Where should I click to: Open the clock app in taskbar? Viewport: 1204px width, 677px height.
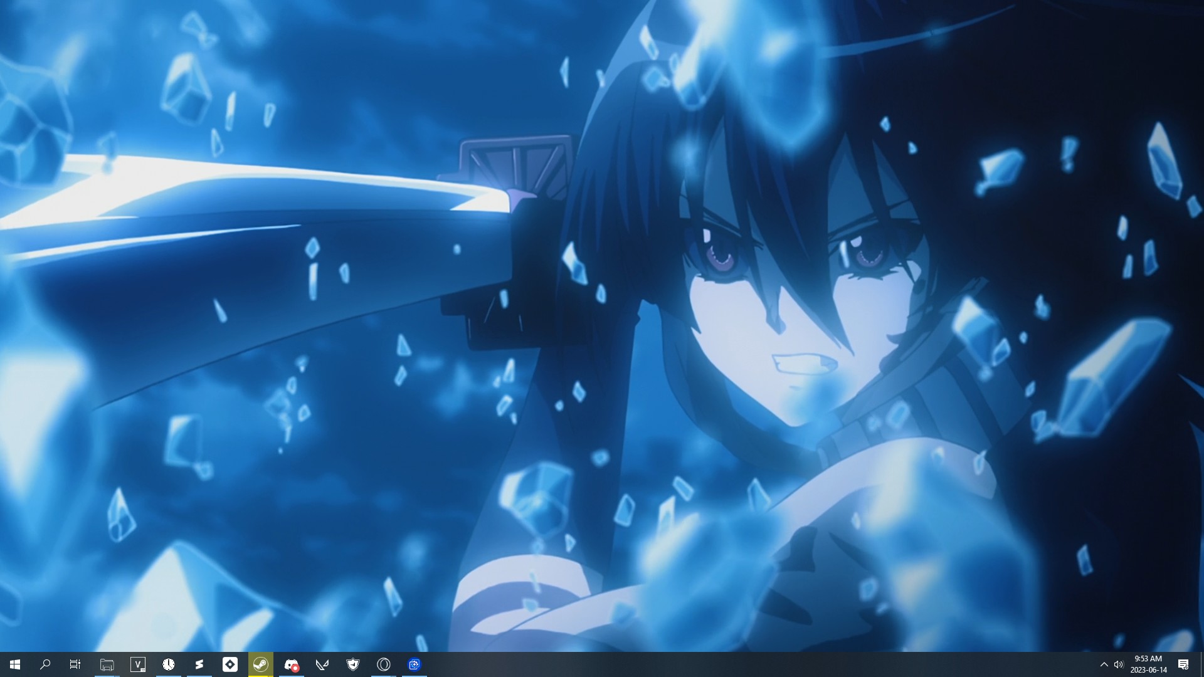coord(169,664)
